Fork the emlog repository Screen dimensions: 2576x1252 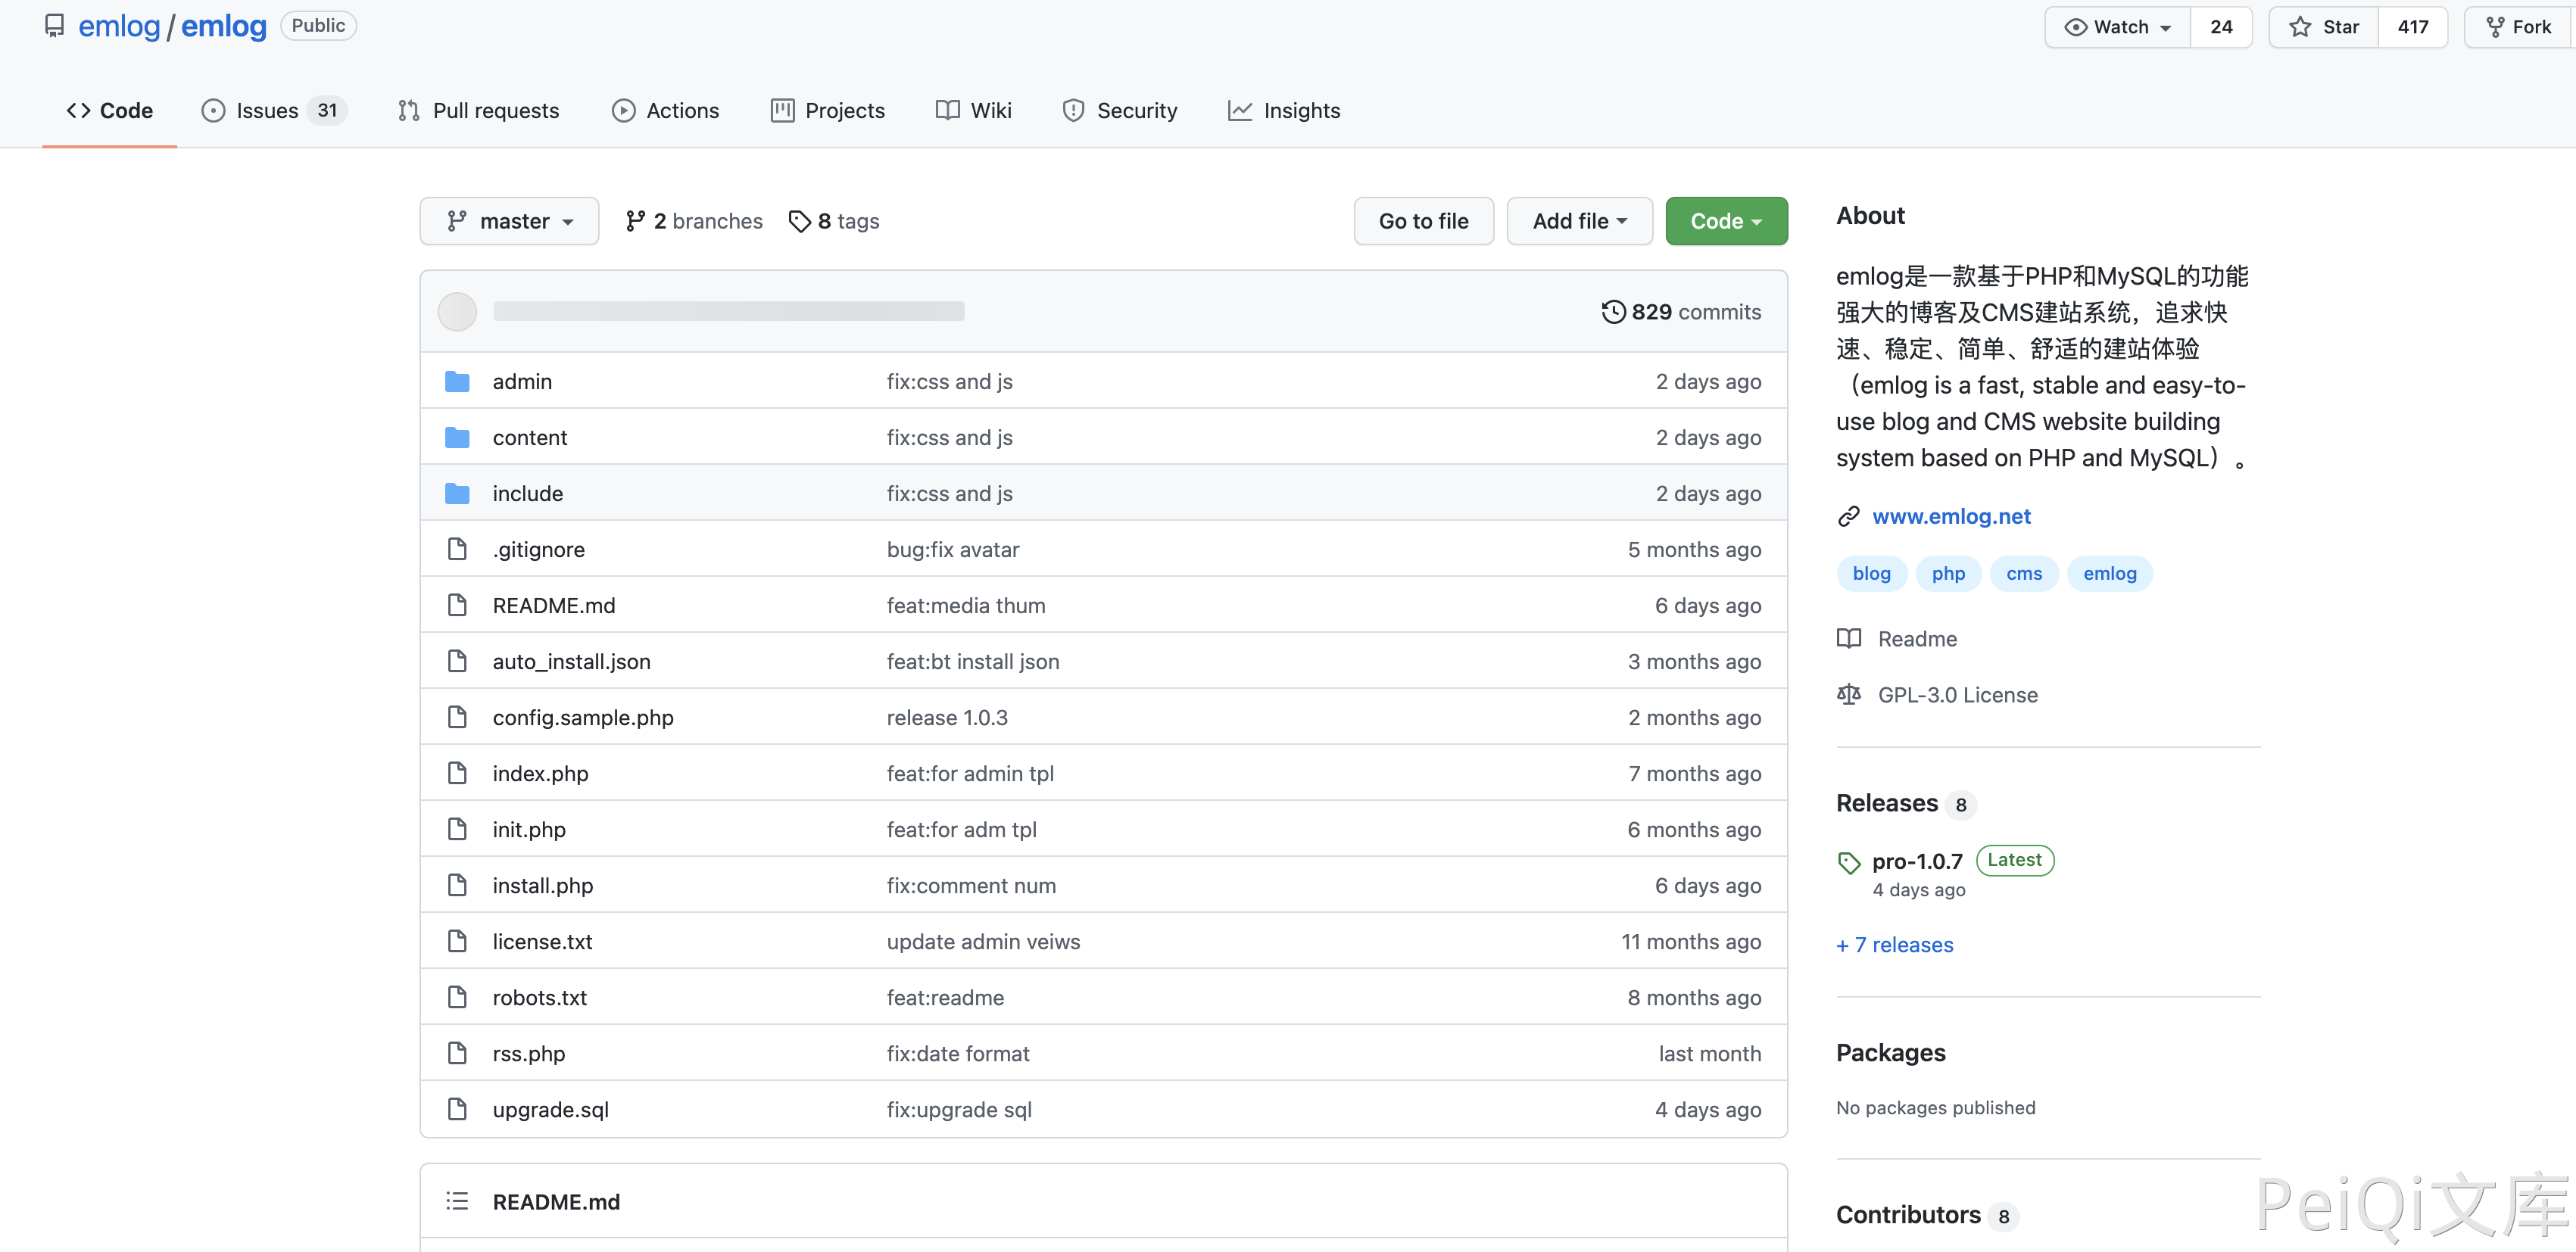(2518, 27)
